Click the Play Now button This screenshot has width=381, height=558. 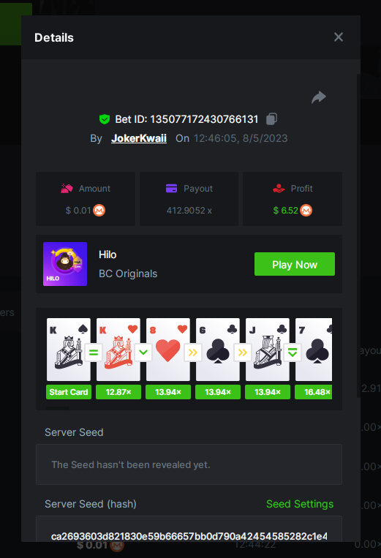pyautogui.click(x=295, y=264)
